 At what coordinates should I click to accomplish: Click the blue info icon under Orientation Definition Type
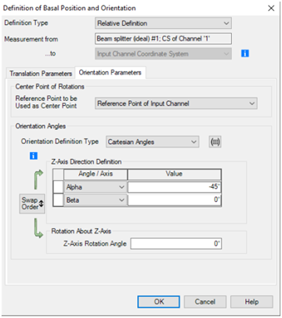pyautogui.click(x=34, y=156)
